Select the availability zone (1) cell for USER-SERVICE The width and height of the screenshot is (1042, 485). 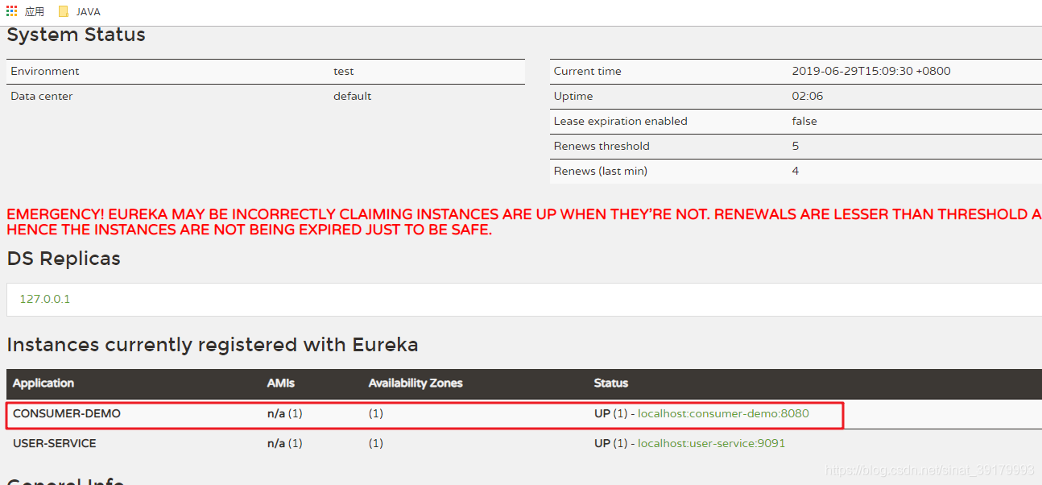point(376,443)
